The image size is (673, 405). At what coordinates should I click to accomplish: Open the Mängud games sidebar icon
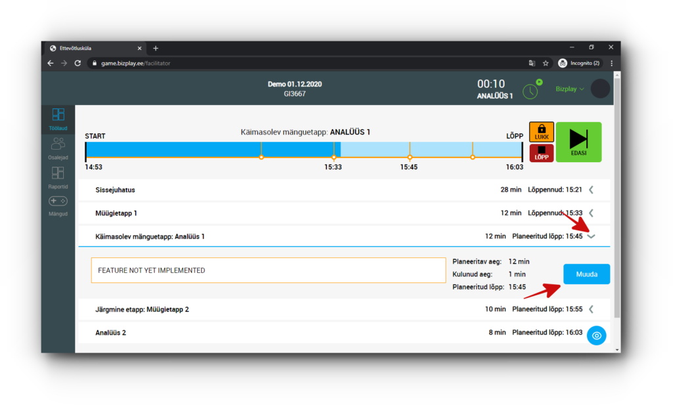point(58,205)
